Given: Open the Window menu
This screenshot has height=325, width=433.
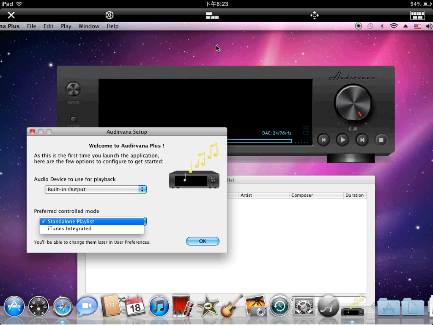Looking at the screenshot, I should (89, 26).
